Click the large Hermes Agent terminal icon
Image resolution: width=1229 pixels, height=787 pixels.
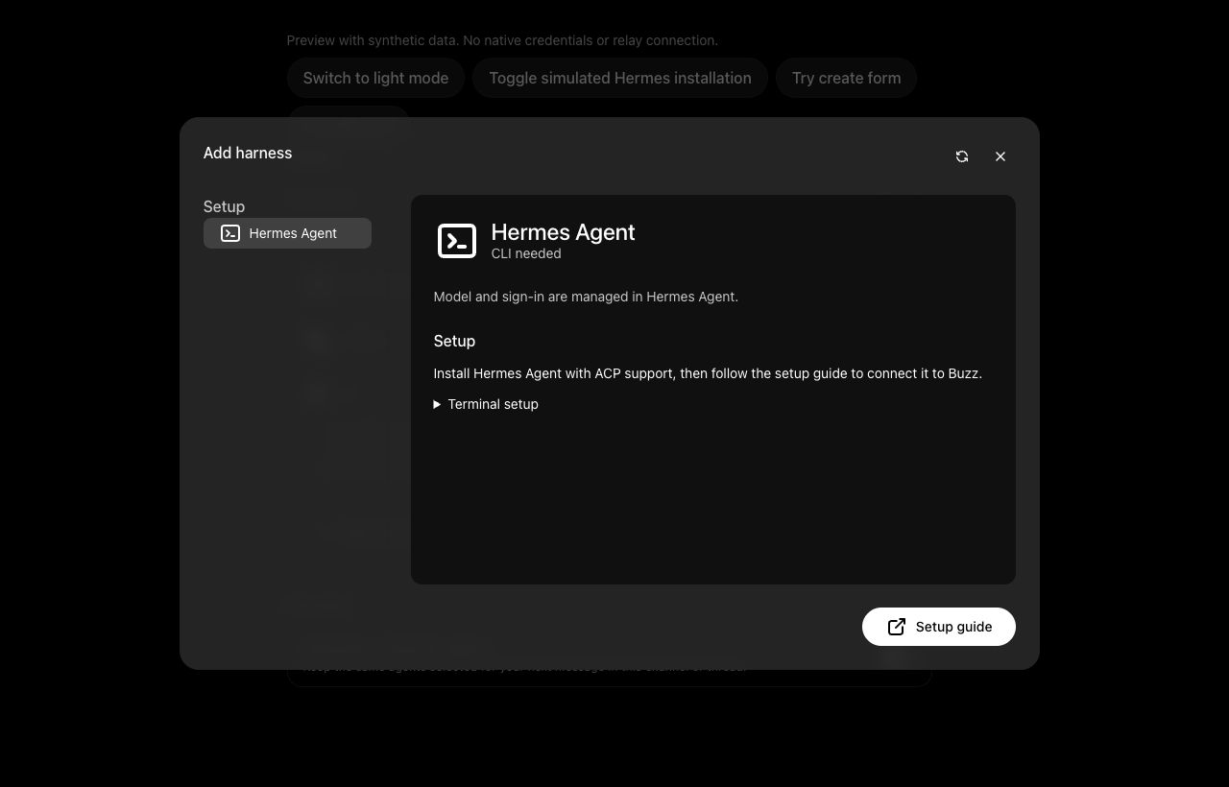457,241
